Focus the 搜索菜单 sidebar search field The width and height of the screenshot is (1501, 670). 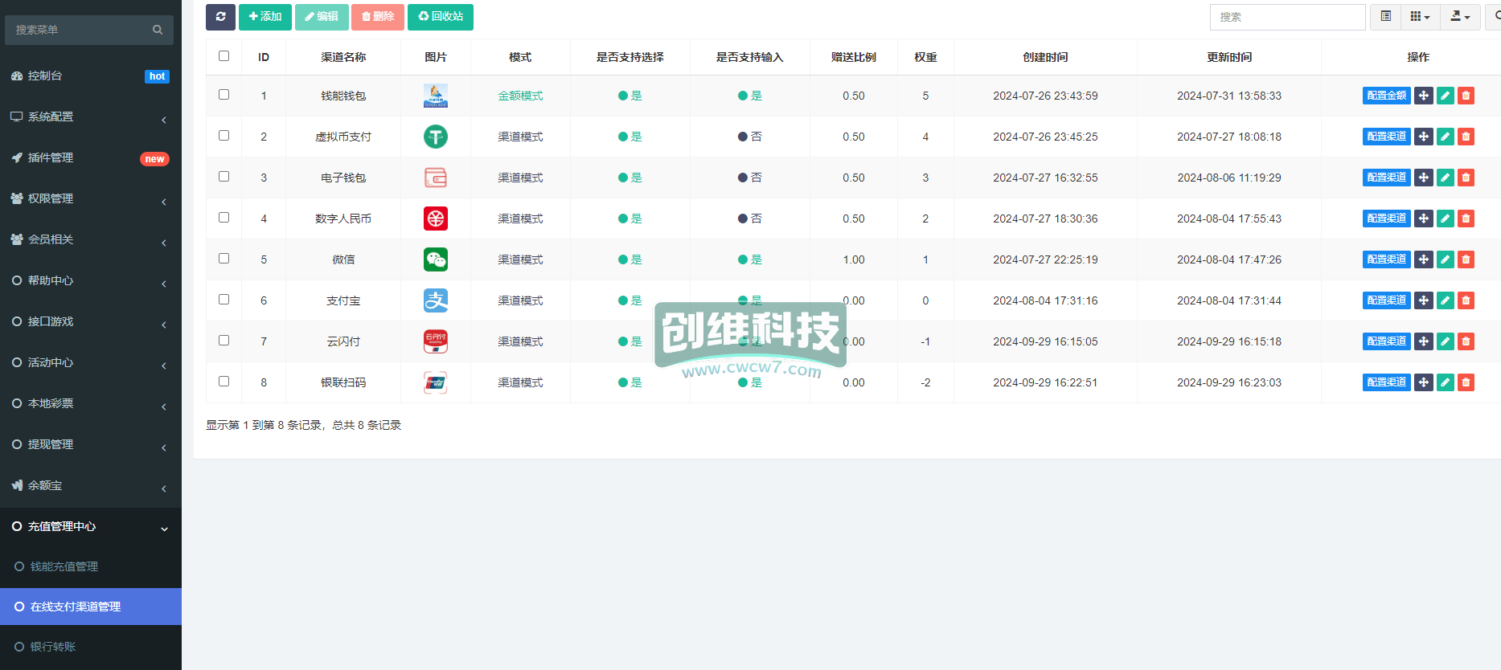click(x=88, y=30)
